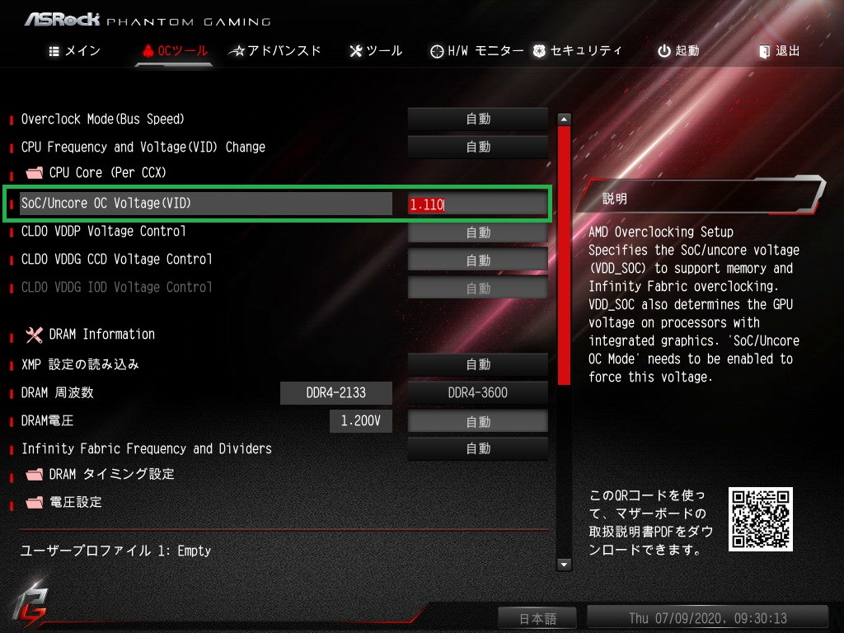The width and height of the screenshot is (844, 633).
Task: Click the OCツール flame icon
Action: pos(148,50)
